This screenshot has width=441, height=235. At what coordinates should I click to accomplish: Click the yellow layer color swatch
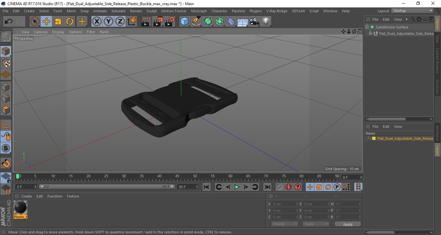[x=374, y=138]
